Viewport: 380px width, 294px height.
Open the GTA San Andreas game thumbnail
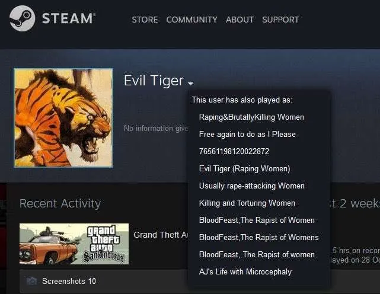point(74,244)
